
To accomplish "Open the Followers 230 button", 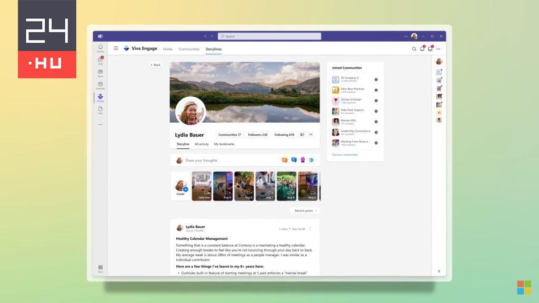I will [258, 135].
